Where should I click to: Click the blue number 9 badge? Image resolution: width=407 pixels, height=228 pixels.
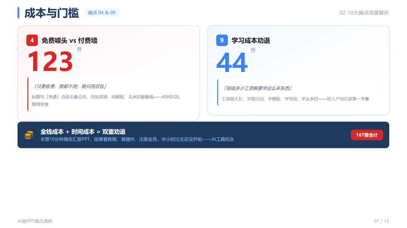tap(222, 40)
